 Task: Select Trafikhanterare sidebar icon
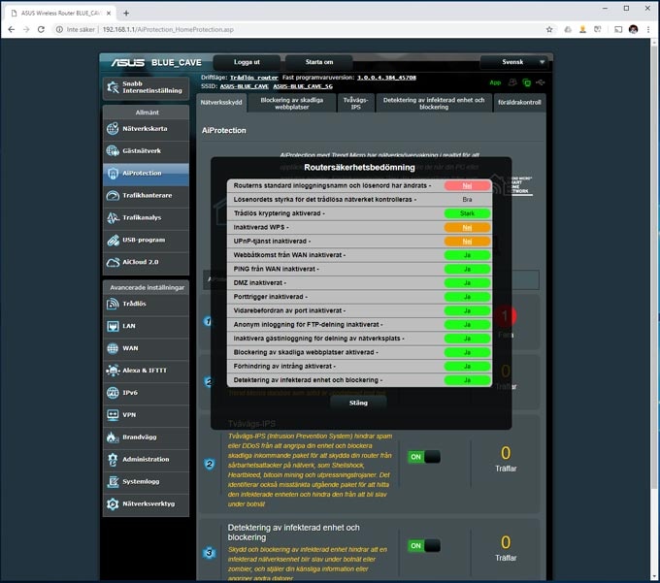pos(115,195)
